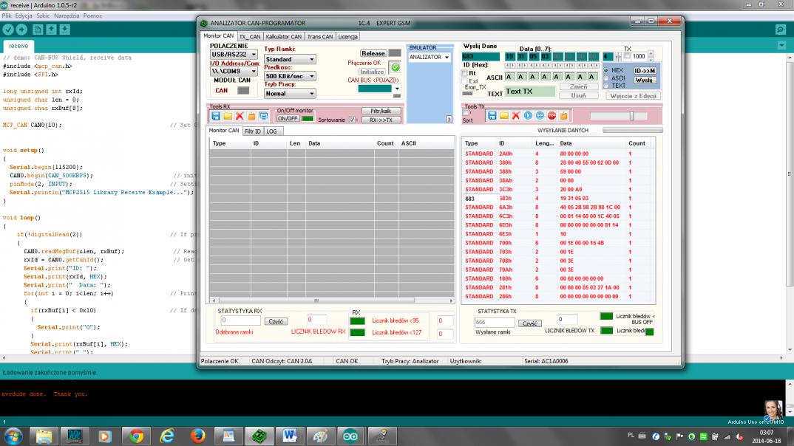Click the red X delete icon in Tools RX
This screenshot has height=446, width=794.
coord(240,117)
